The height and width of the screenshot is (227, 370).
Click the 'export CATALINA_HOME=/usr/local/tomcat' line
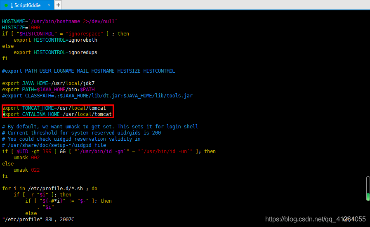(x=57, y=114)
